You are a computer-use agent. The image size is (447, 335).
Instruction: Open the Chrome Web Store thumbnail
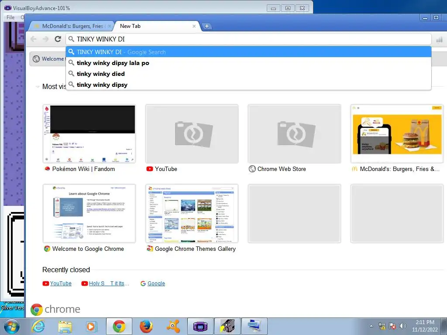click(x=295, y=133)
